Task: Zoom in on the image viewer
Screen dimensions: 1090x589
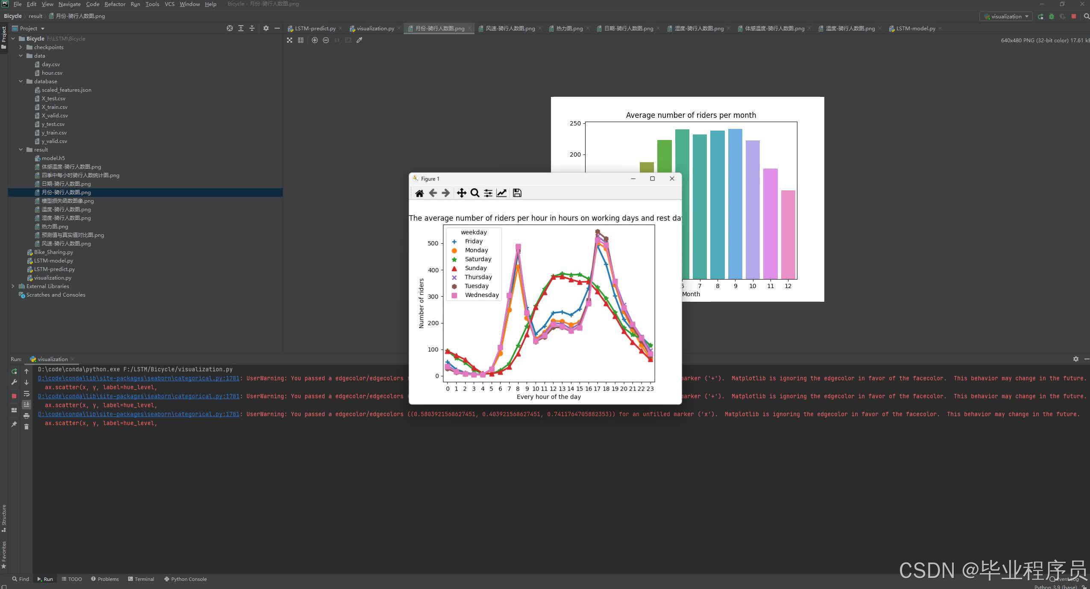Action: click(315, 40)
